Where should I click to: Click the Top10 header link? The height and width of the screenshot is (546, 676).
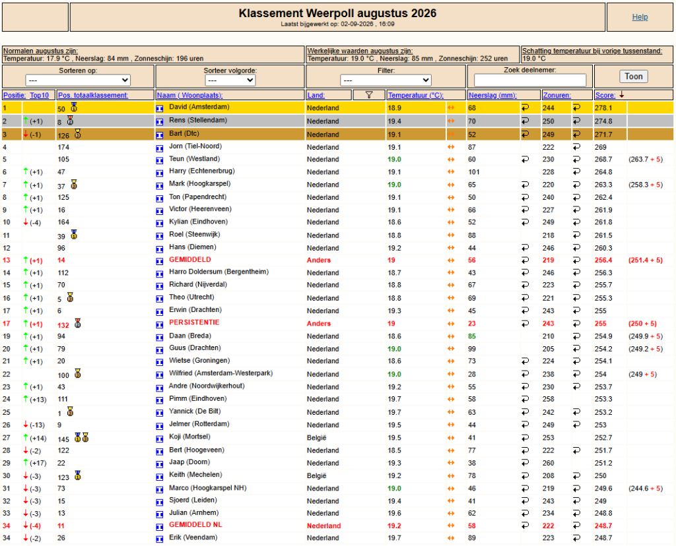point(39,95)
